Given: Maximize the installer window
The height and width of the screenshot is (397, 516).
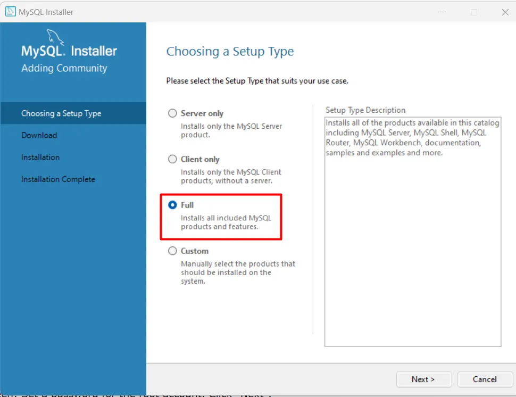Looking at the screenshot, I should (473, 12).
